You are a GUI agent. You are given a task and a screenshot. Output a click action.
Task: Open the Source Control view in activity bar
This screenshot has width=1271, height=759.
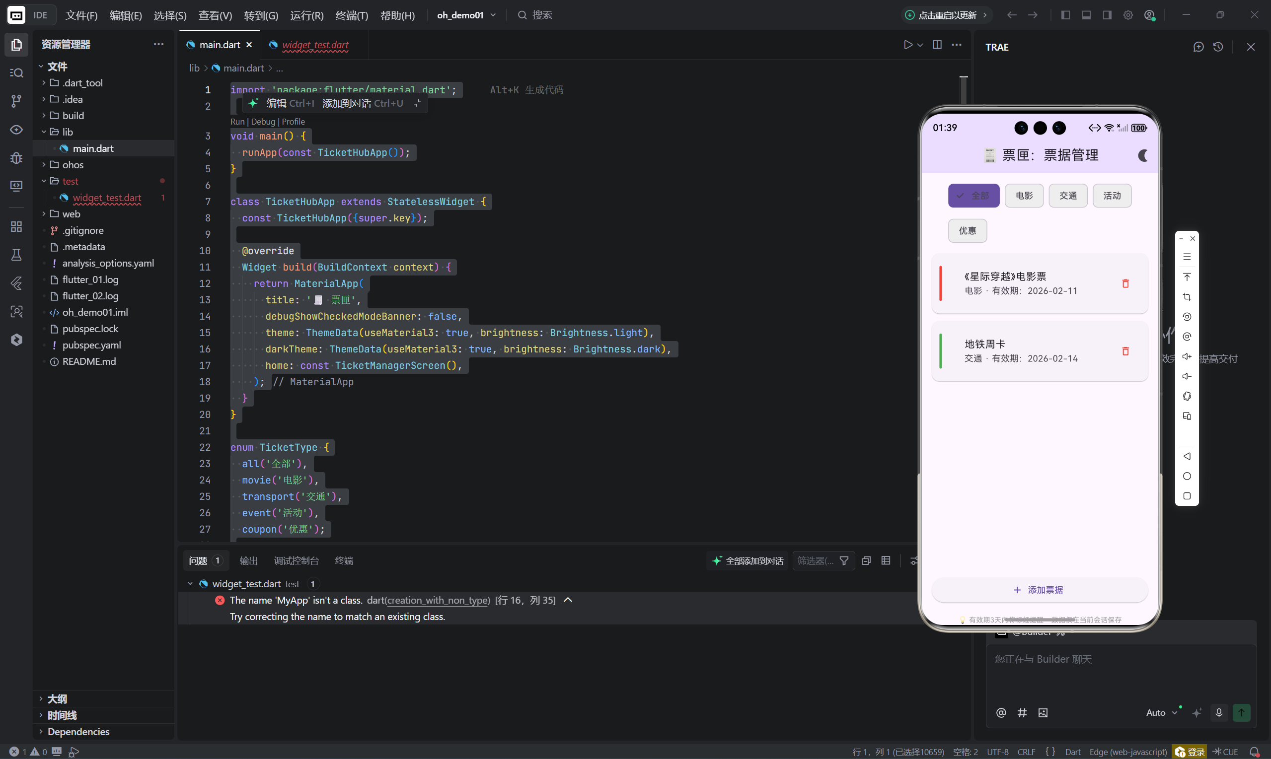tap(16, 101)
